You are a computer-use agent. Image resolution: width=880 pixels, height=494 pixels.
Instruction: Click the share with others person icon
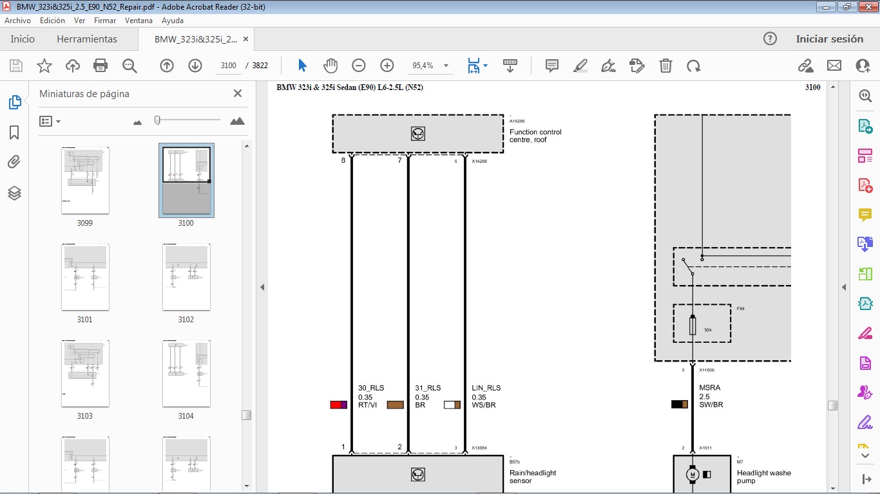click(x=863, y=66)
